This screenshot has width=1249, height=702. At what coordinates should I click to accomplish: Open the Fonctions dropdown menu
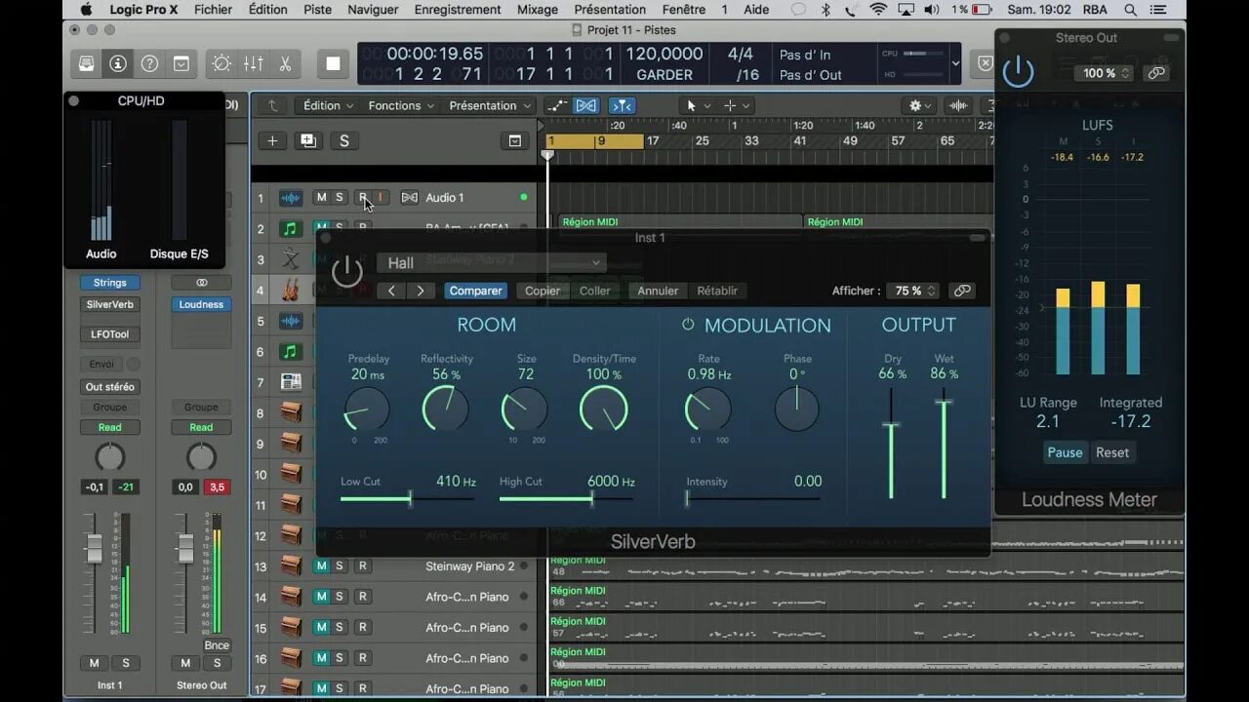click(401, 105)
